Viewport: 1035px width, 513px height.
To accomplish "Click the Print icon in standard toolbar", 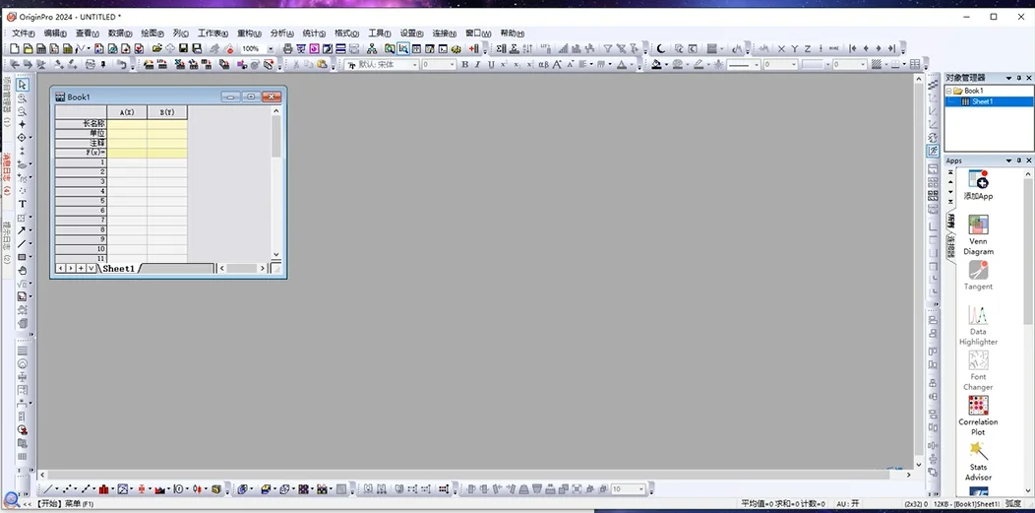I will tap(288, 49).
